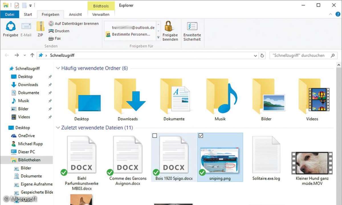Click the Drucken printer option

coord(59,31)
